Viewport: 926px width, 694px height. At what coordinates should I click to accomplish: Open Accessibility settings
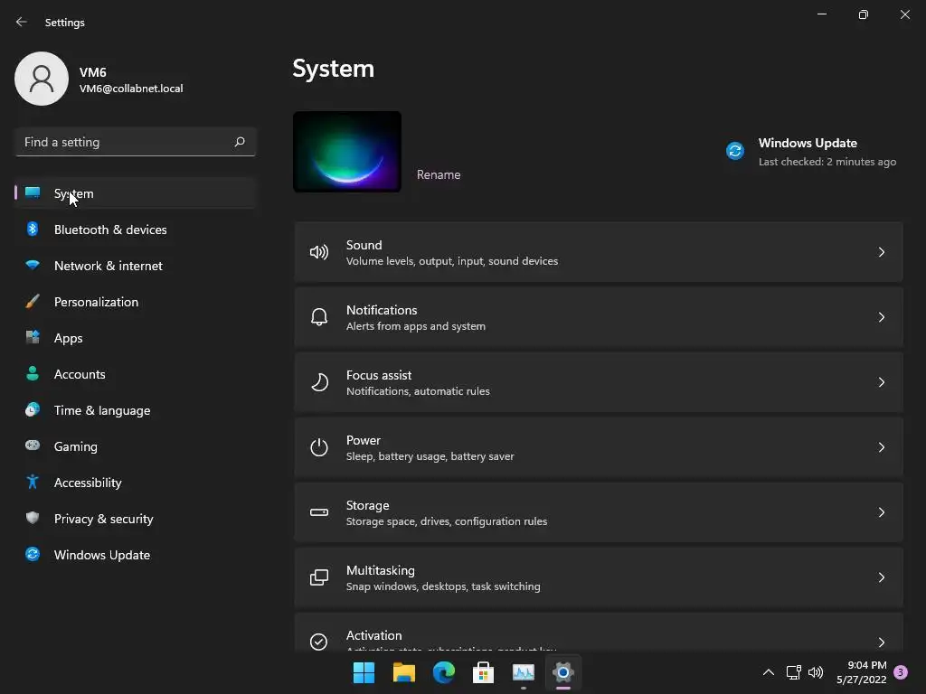(136, 483)
